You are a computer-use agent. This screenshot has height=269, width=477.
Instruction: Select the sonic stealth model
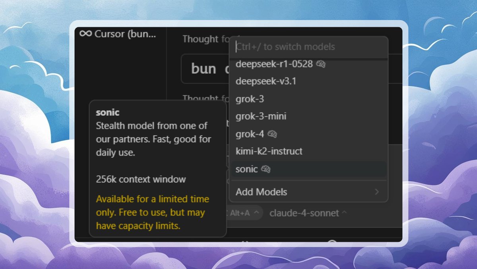pyautogui.click(x=308, y=169)
